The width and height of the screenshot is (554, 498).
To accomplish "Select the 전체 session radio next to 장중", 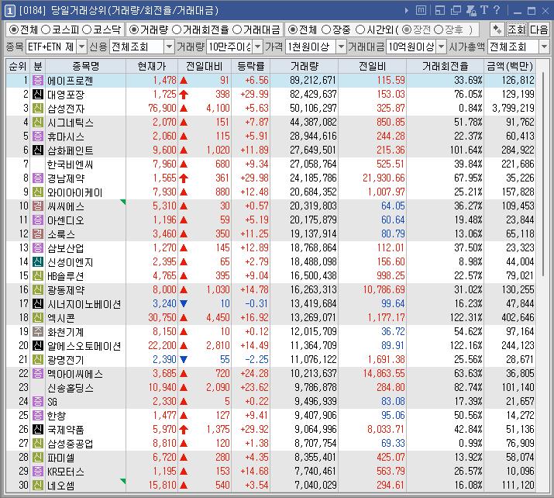I will pyautogui.click(x=293, y=29).
